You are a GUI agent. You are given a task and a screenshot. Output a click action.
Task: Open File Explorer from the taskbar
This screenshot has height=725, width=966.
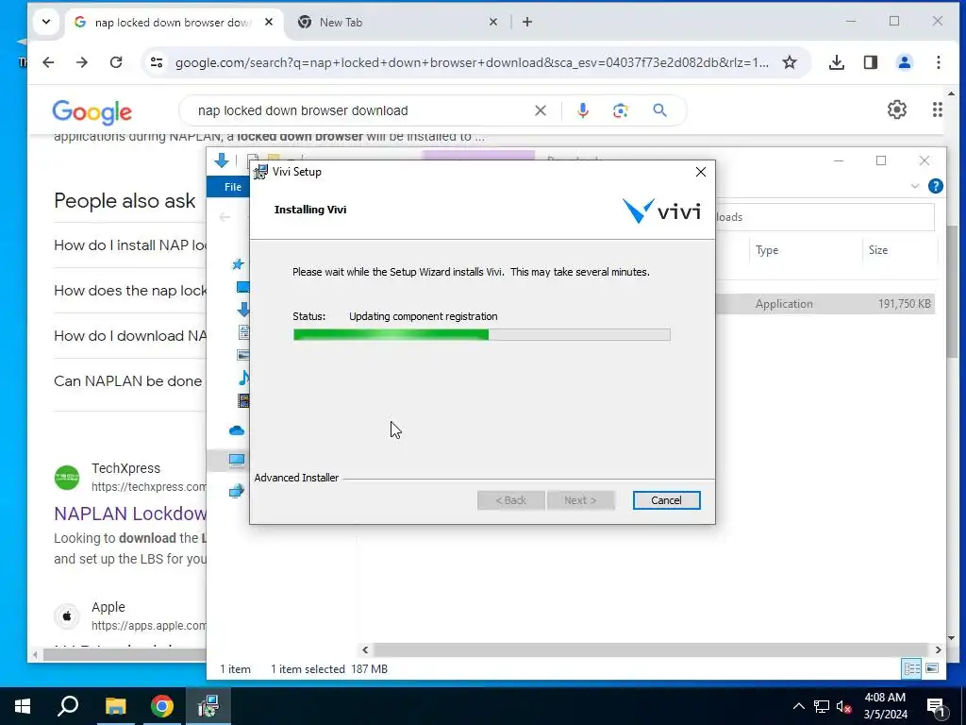pyautogui.click(x=115, y=706)
